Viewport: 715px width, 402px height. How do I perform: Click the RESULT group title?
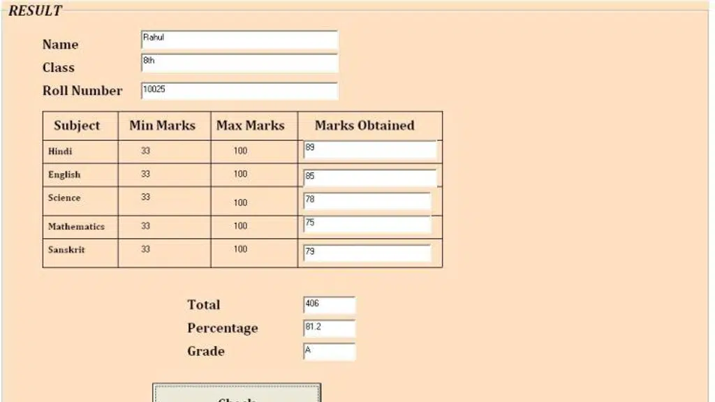pyautogui.click(x=35, y=11)
